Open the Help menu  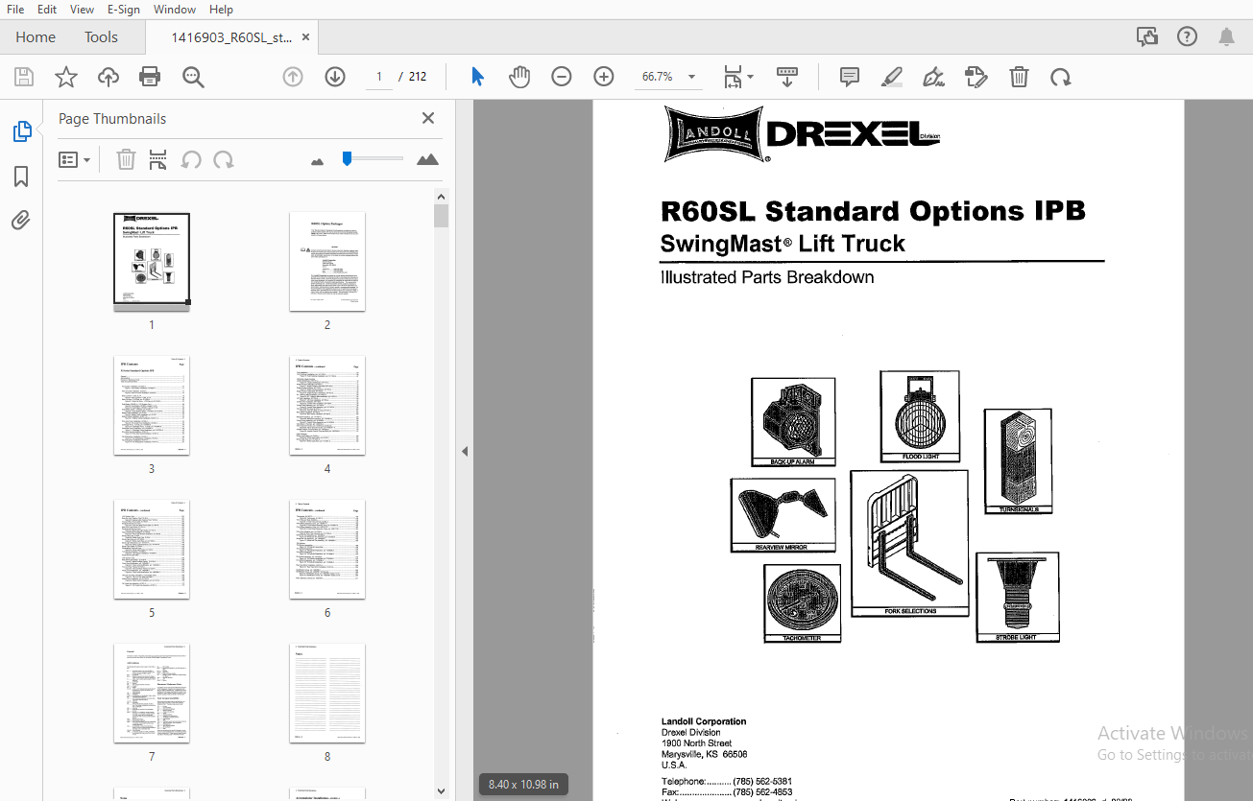(x=222, y=9)
